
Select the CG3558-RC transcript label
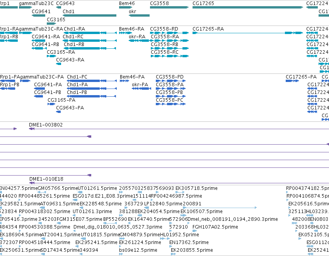[x=165, y=52]
